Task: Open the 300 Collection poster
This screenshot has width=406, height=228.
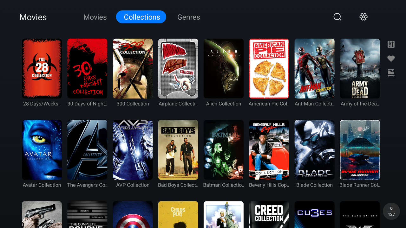Action: tap(133, 68)
